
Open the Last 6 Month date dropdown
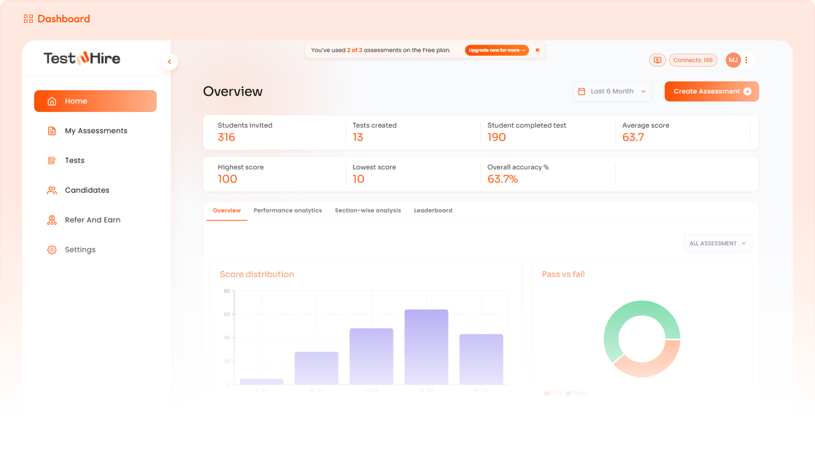click(x=612, y=91)
